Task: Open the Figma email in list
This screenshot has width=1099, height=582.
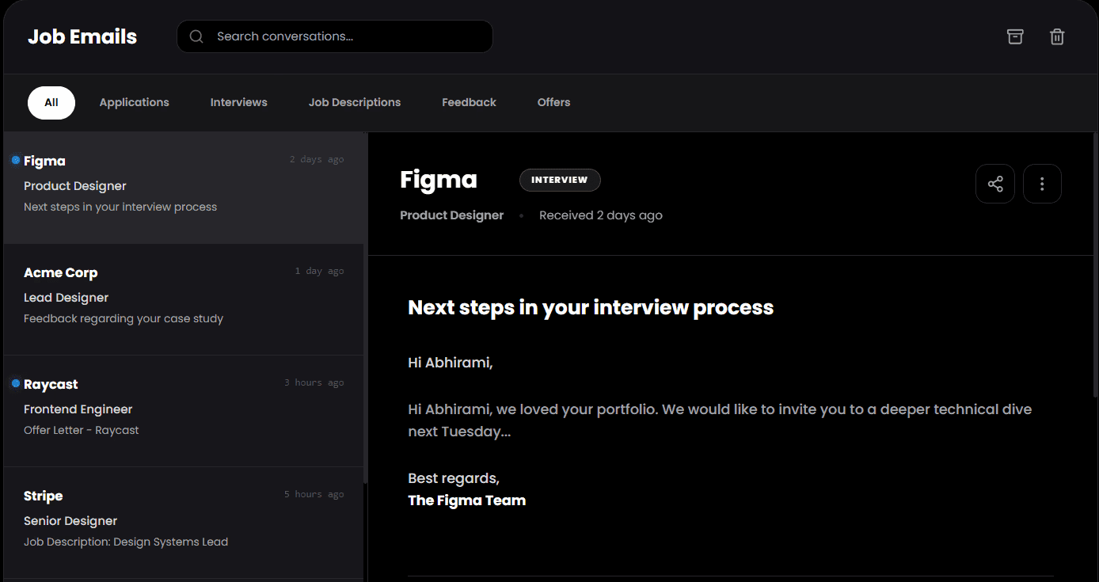Action: (184, 188)
